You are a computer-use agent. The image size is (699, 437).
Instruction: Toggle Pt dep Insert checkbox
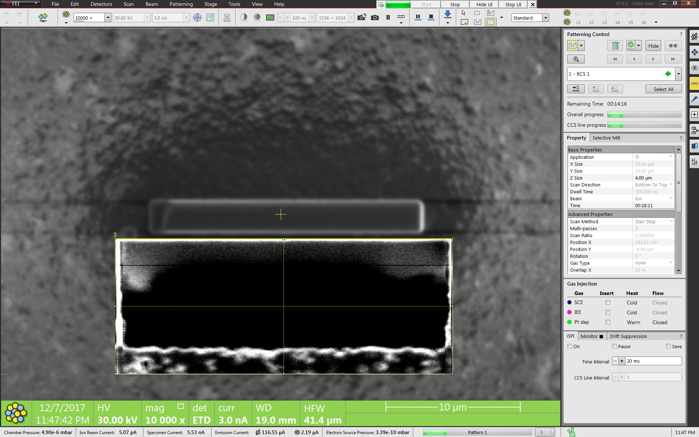click(608, 322)
